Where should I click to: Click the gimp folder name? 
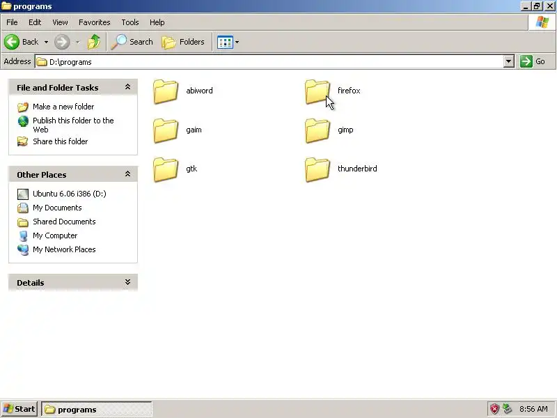pos(345,130)
